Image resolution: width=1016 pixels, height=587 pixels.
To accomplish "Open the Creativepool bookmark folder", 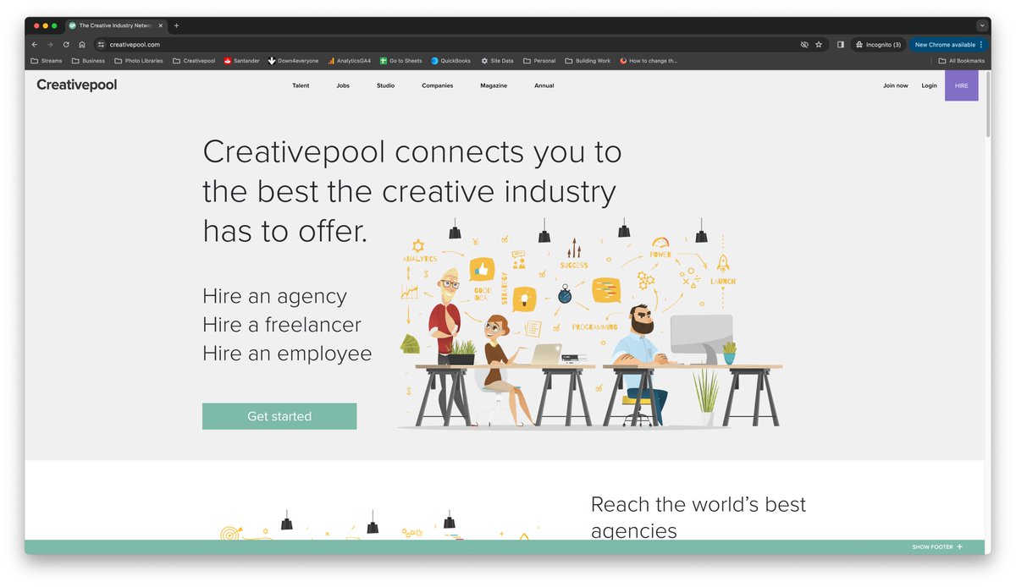I will pos(194,61).
